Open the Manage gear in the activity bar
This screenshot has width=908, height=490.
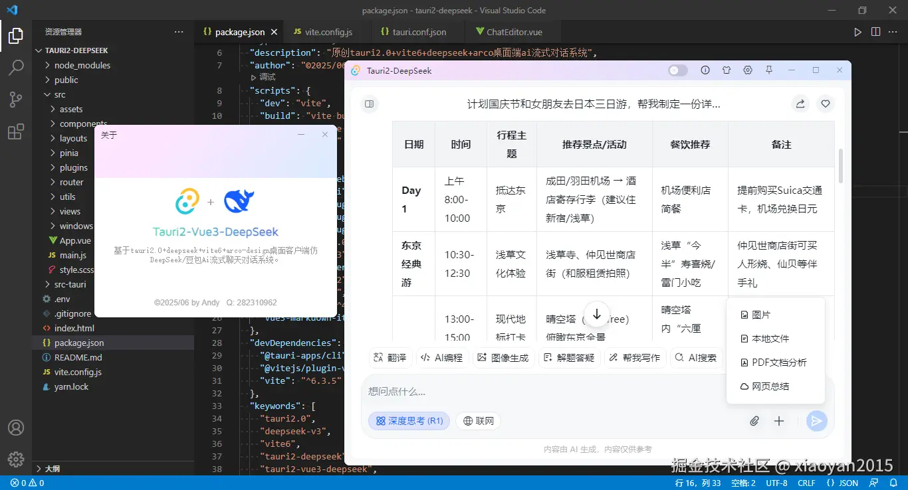(x=16, y=459)
